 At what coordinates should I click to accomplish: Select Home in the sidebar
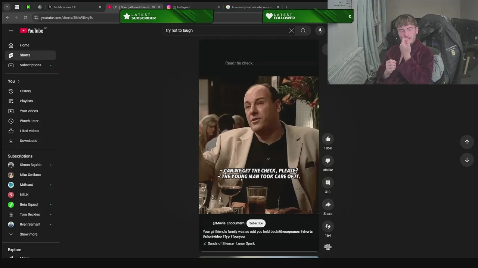coord(30,45)
